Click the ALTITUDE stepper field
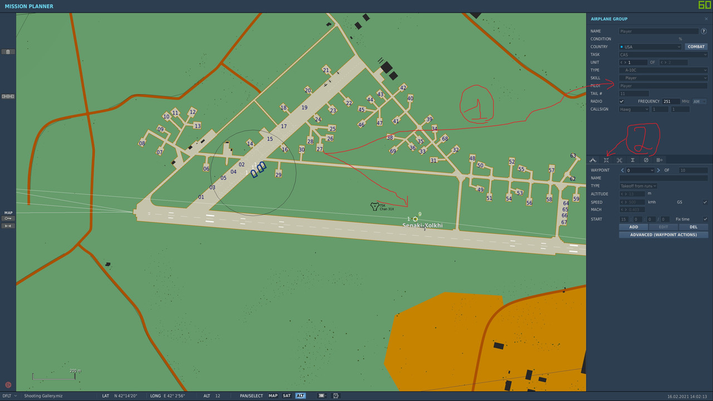The height and width of the screenshot is (401, 713). [632, 194]
